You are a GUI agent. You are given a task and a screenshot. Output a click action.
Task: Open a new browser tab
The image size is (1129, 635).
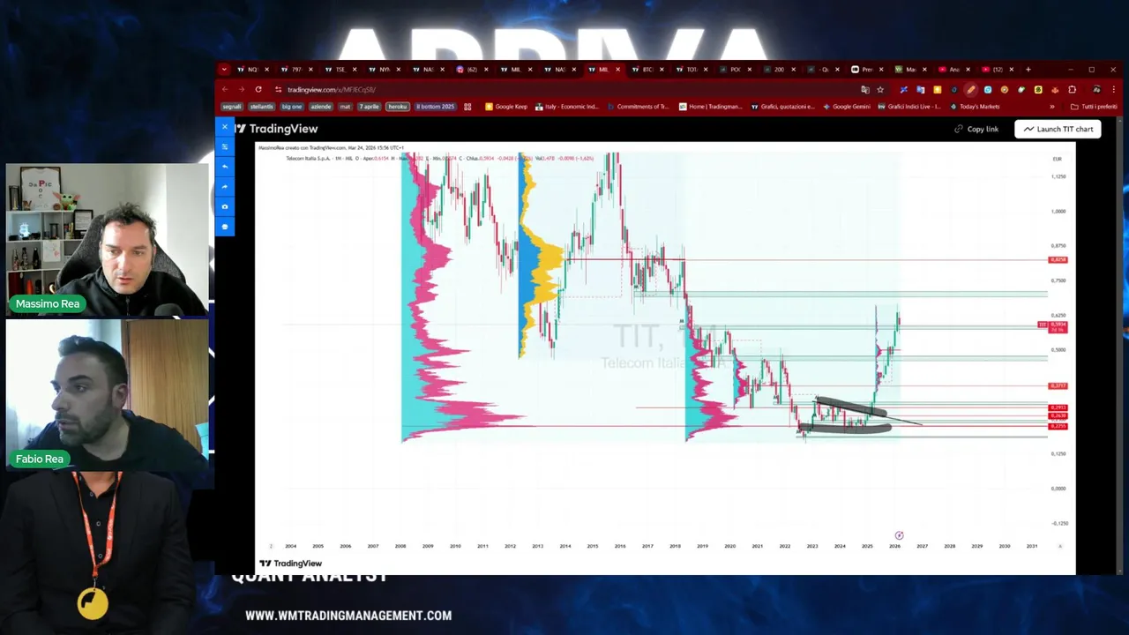click(1028, 70)
